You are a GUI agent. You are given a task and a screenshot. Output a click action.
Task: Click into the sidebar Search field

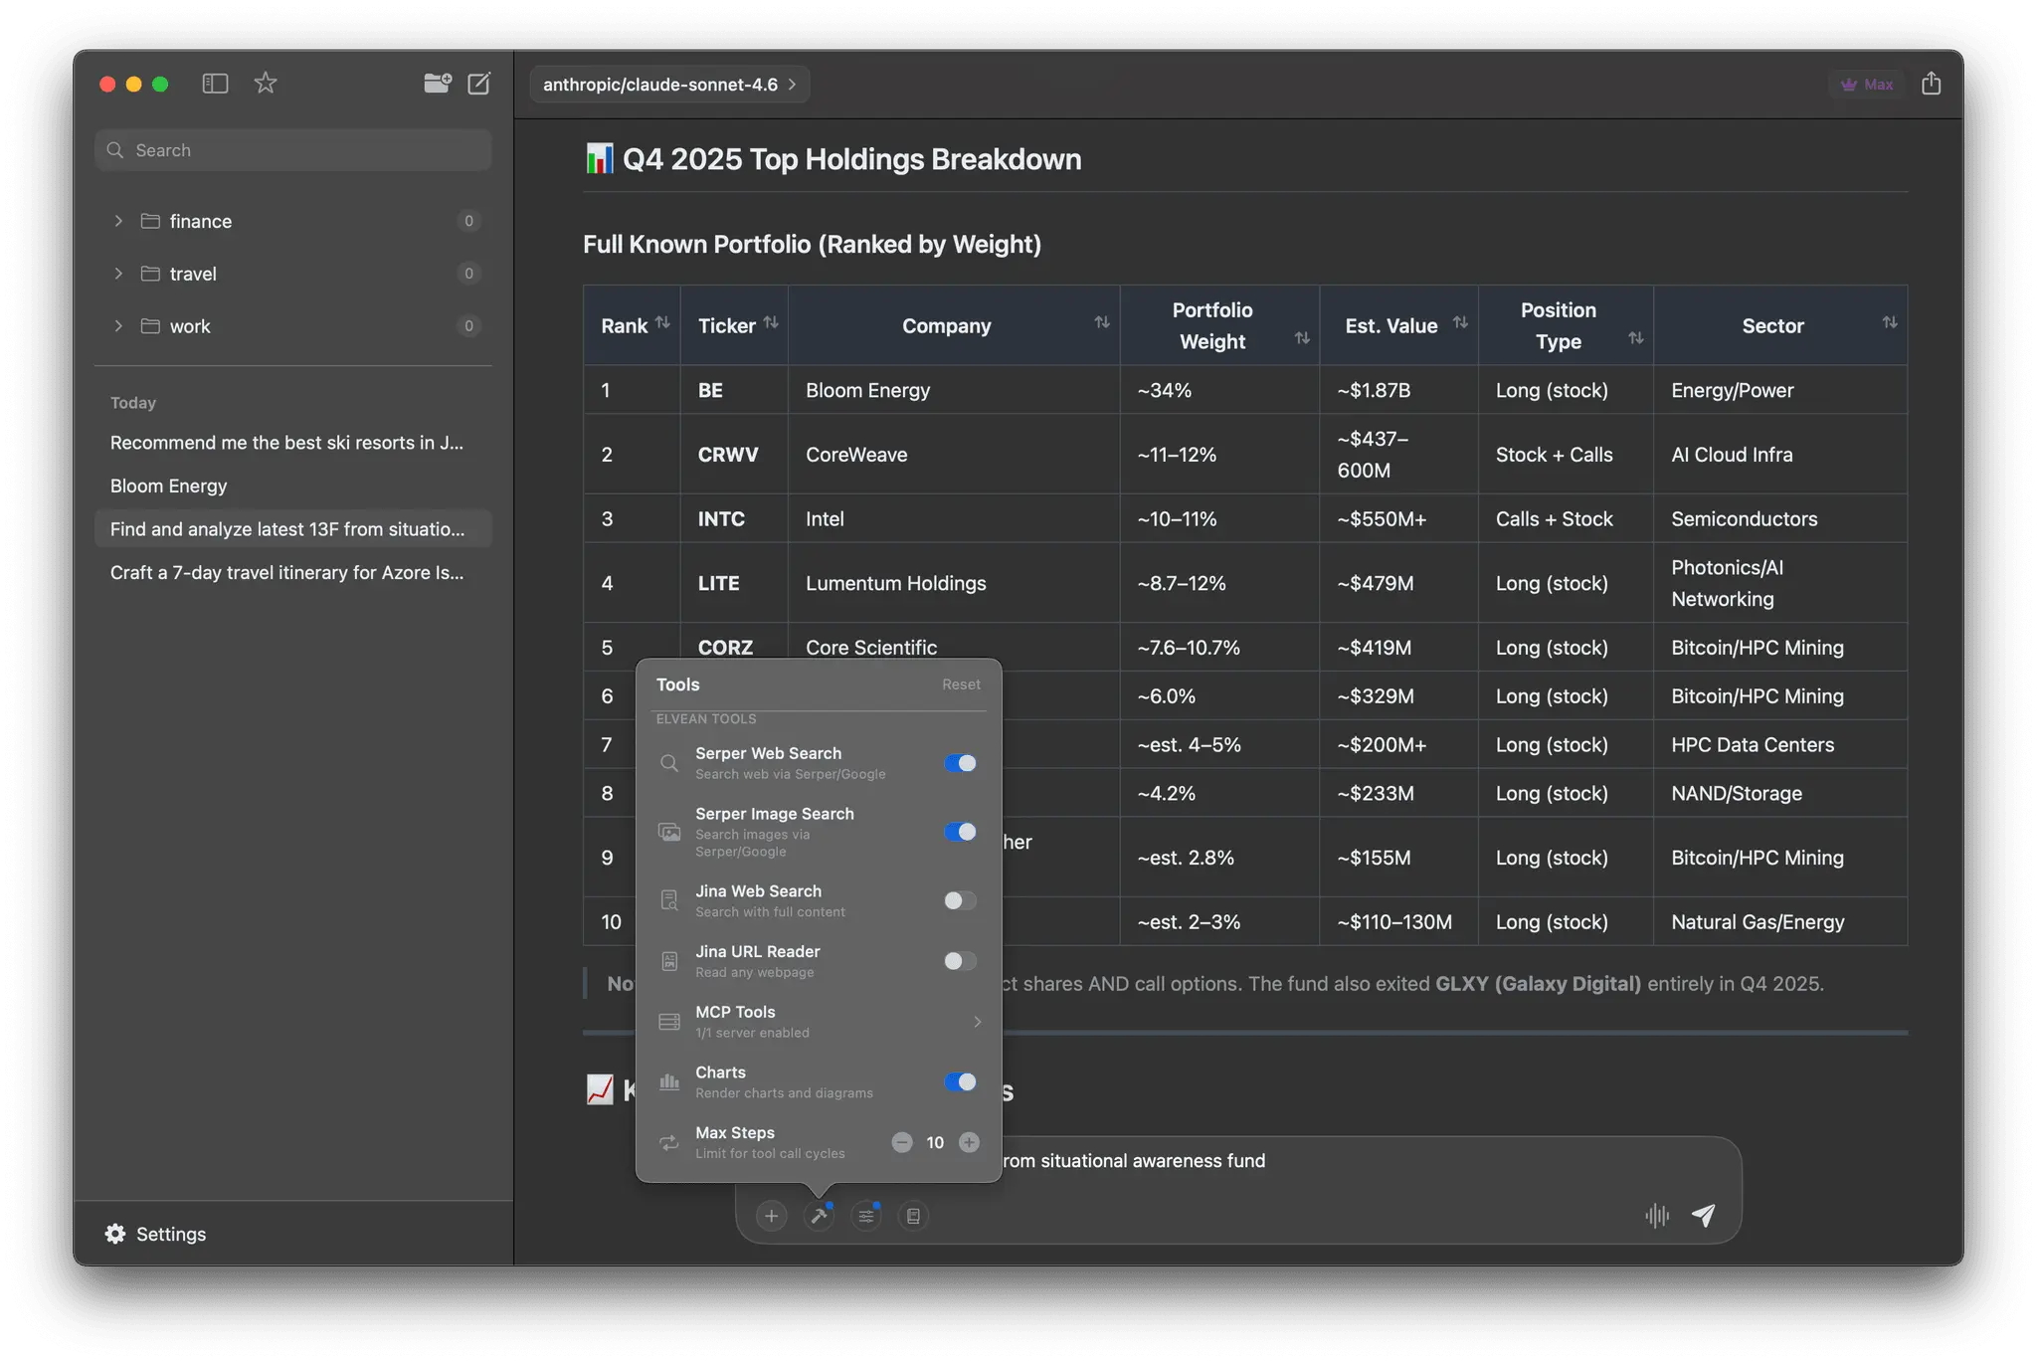(x=293, y=150)
